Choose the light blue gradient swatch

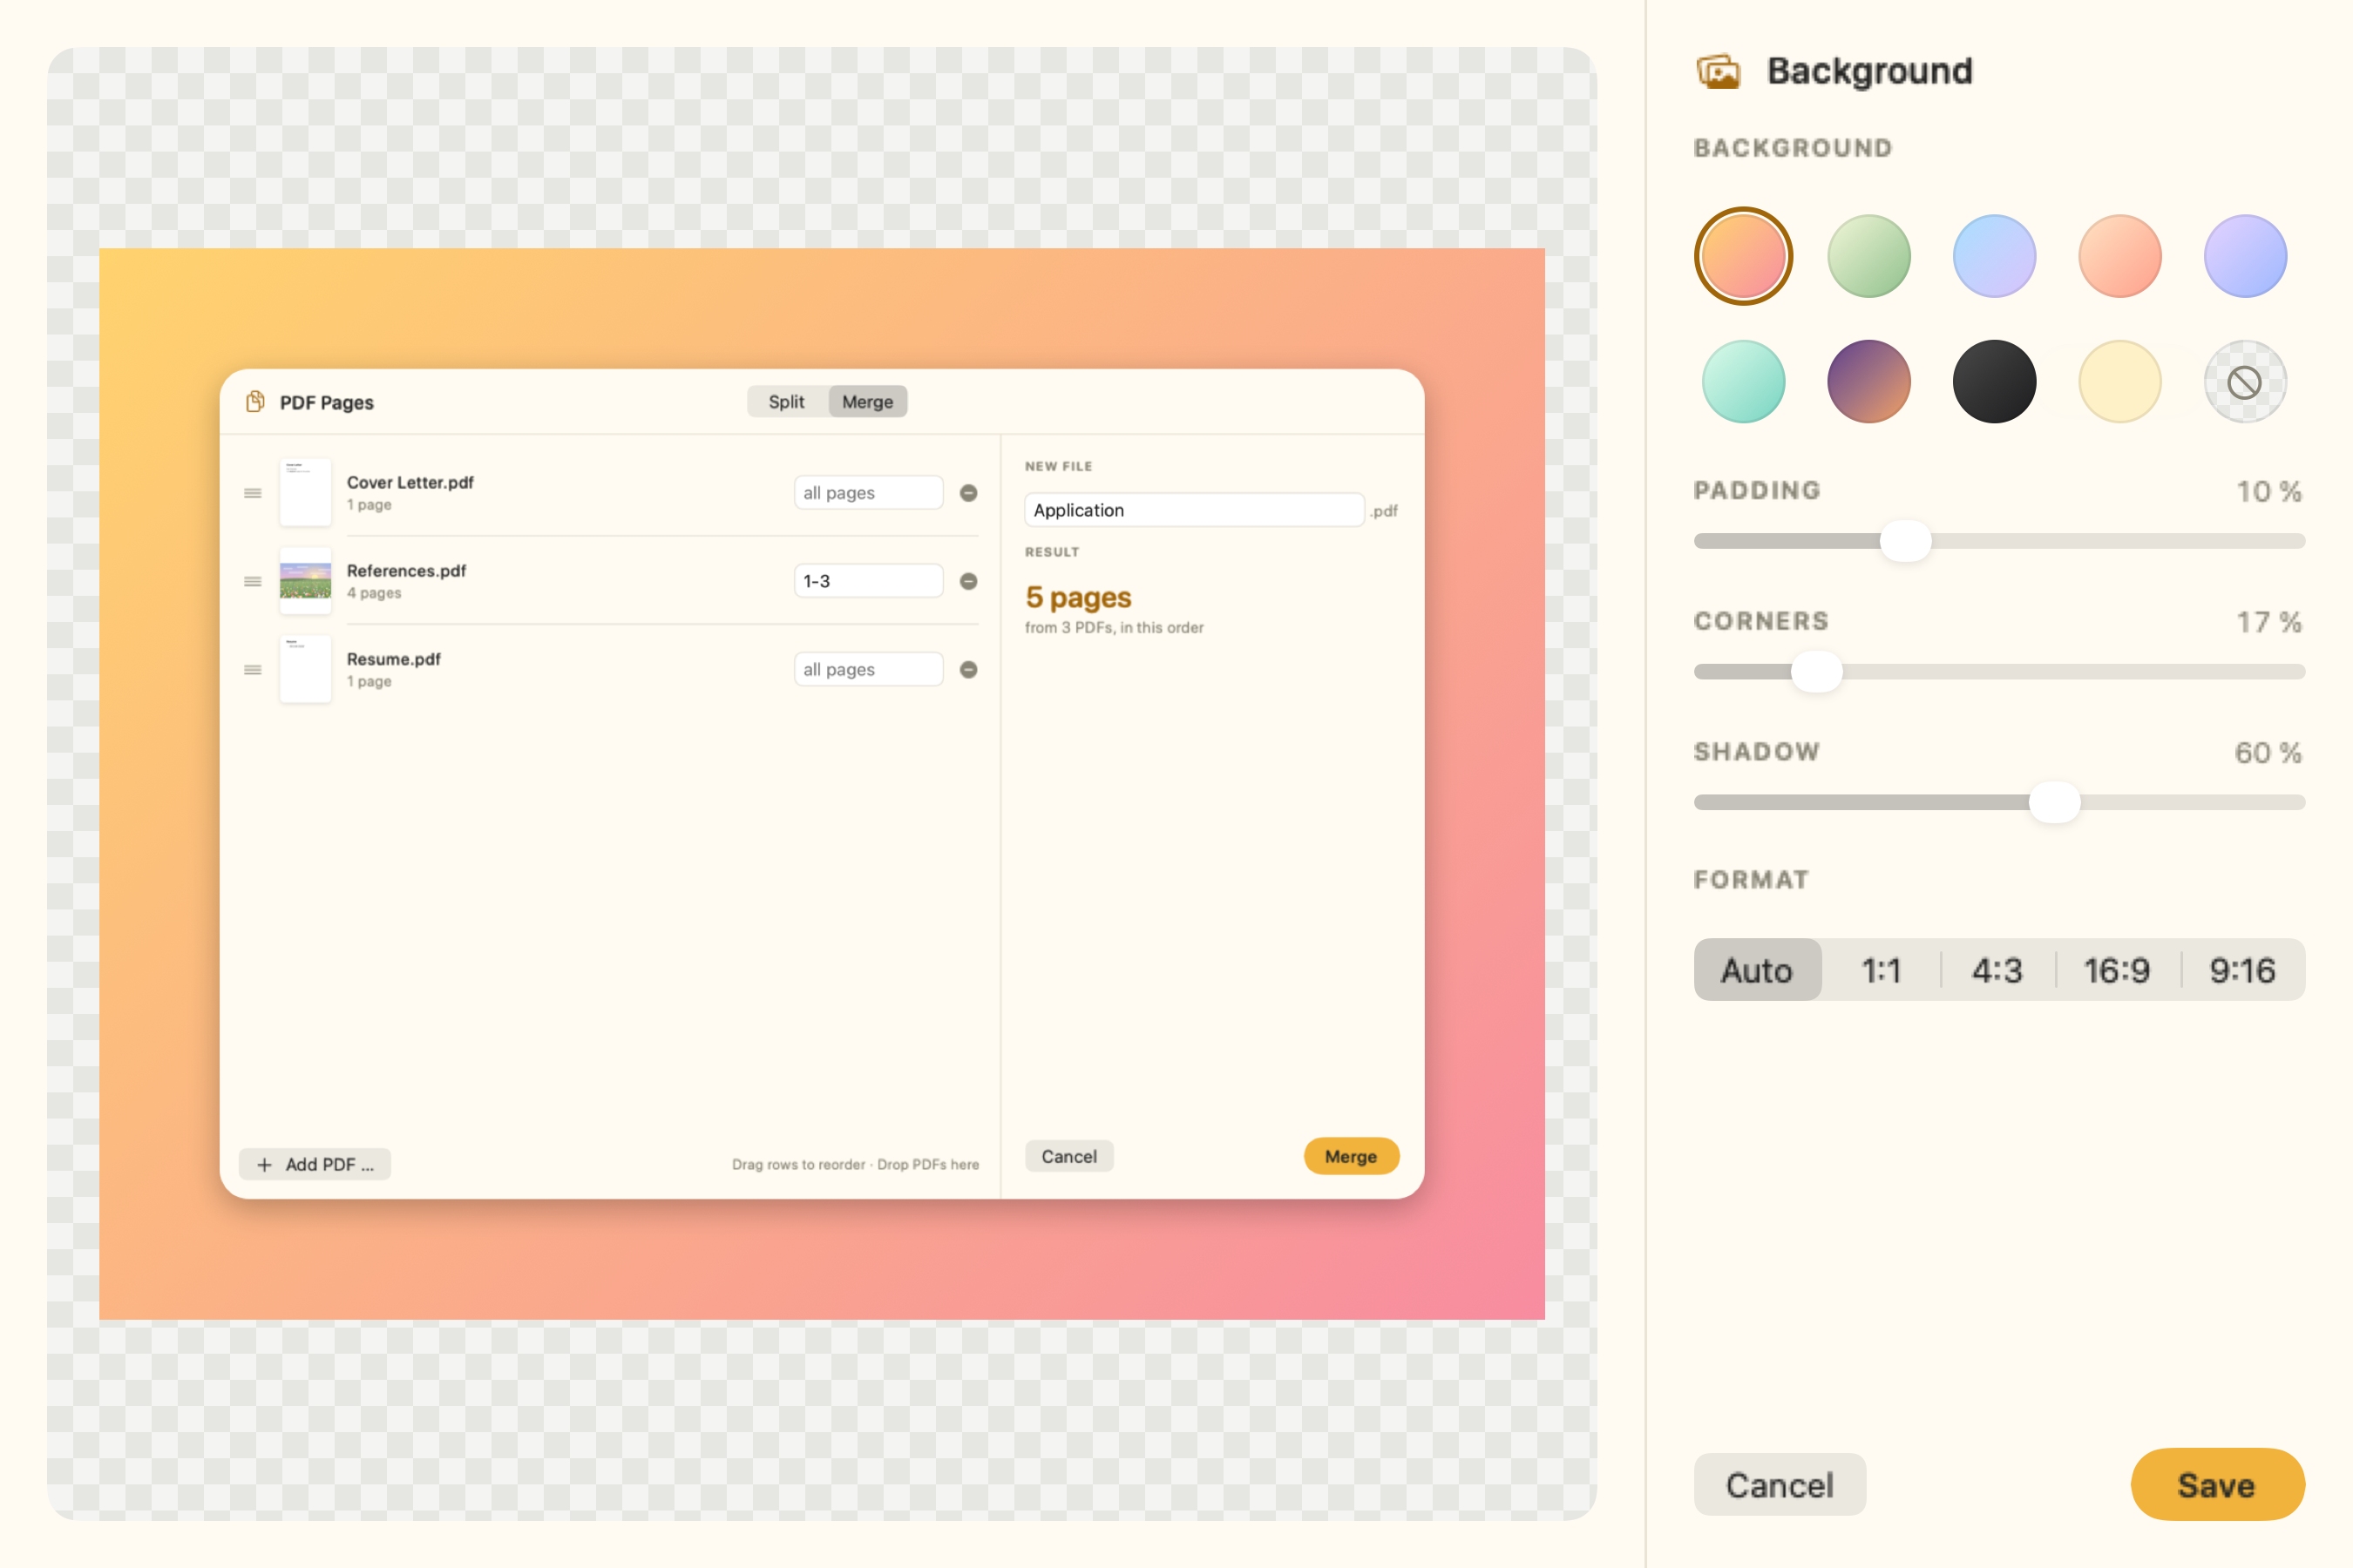pos(1994,256)
